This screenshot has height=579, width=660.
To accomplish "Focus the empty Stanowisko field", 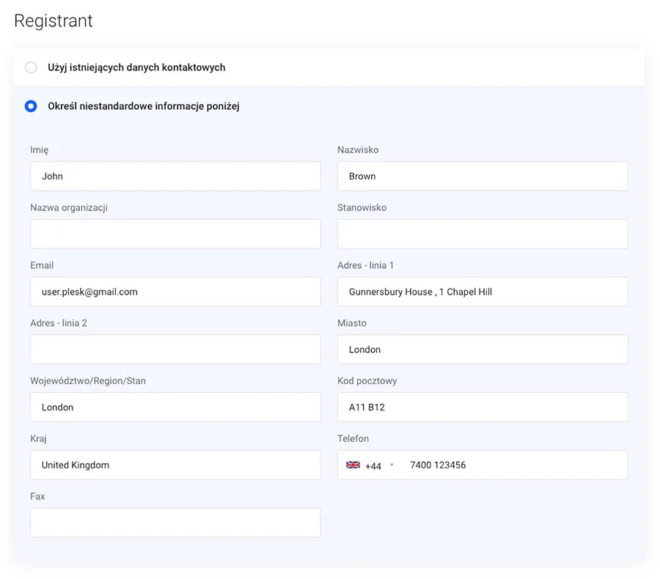I will coord(483,234).
